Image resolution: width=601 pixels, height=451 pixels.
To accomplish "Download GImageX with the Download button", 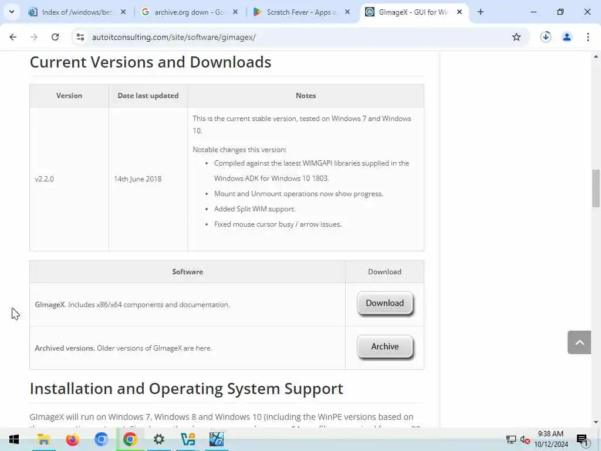I will (385, 303).
